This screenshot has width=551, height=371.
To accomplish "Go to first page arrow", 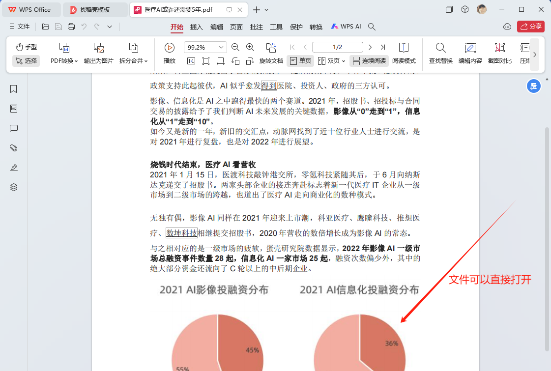I will coord(292,47).
